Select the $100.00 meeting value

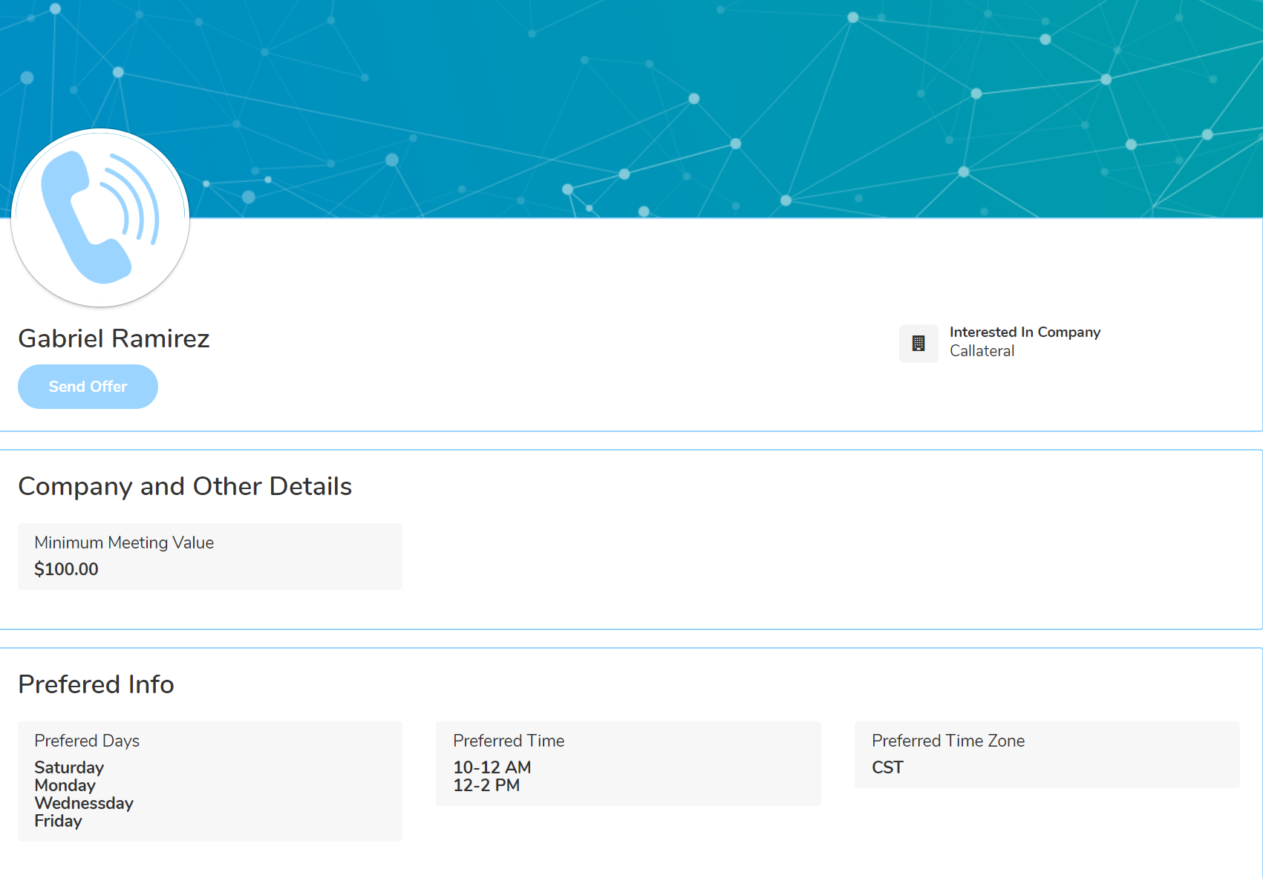(x=66, y=569)
